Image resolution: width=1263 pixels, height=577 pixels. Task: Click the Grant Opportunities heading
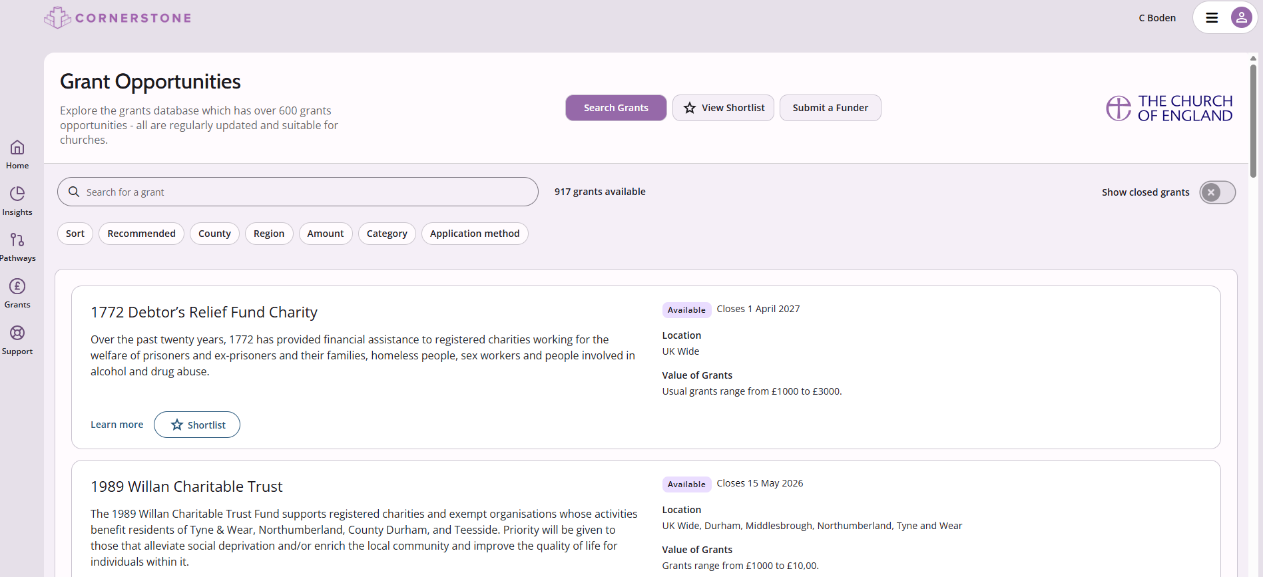(x=150, y=81)
